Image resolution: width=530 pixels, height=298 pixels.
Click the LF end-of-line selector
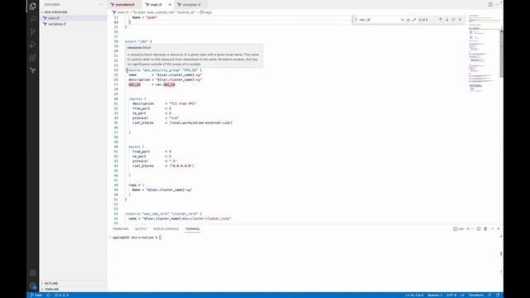[462, 295]
